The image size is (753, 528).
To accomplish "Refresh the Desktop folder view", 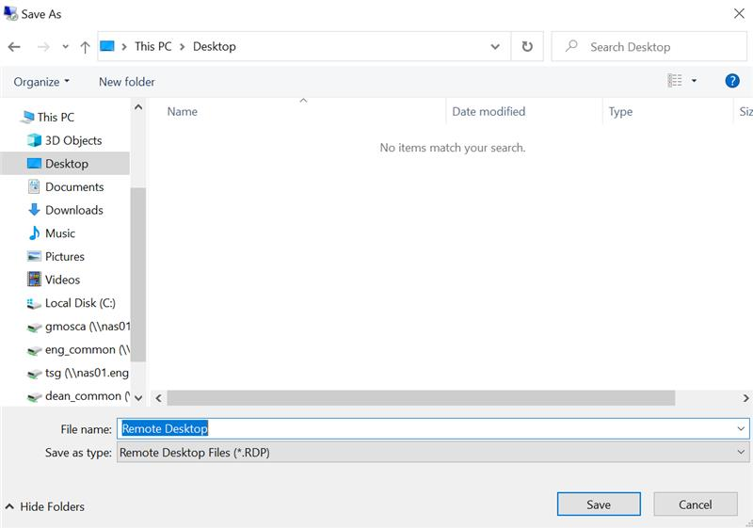I will pyautogui.click(x=527, y=46).
